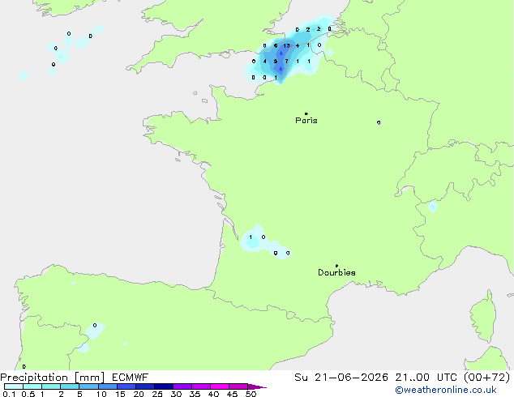Pick the 35–40 mm legend color swatch
Image resolution: width=514 pixels, height=397 pixels.
coord(201,386)
